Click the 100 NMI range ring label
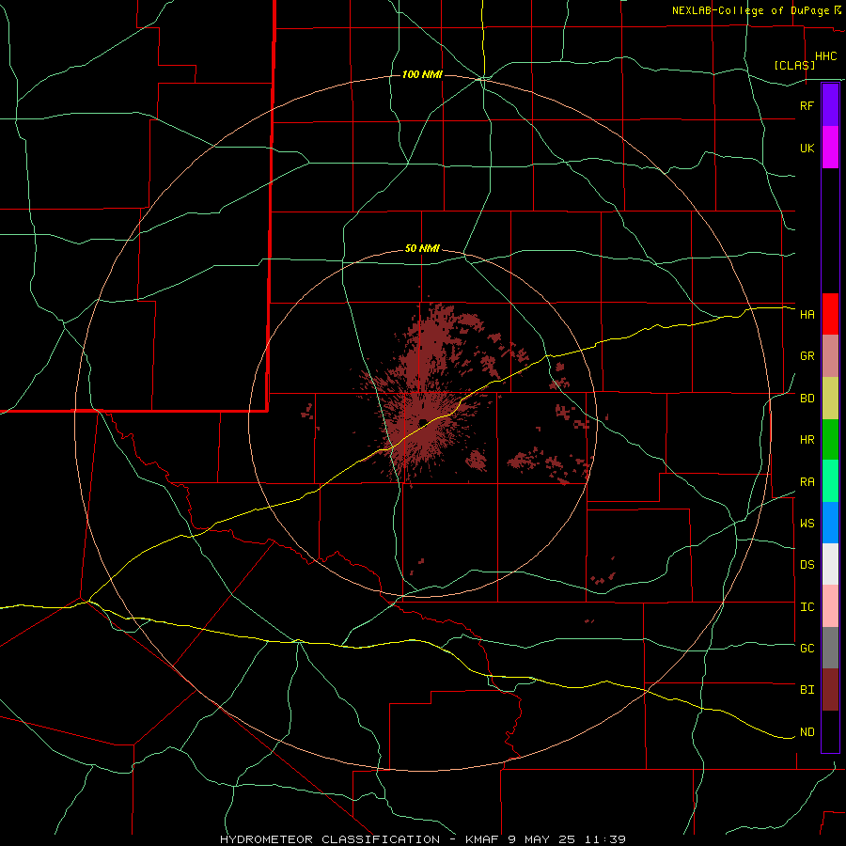846x846 pixels. pyautogui.click(x=422, y=74)
